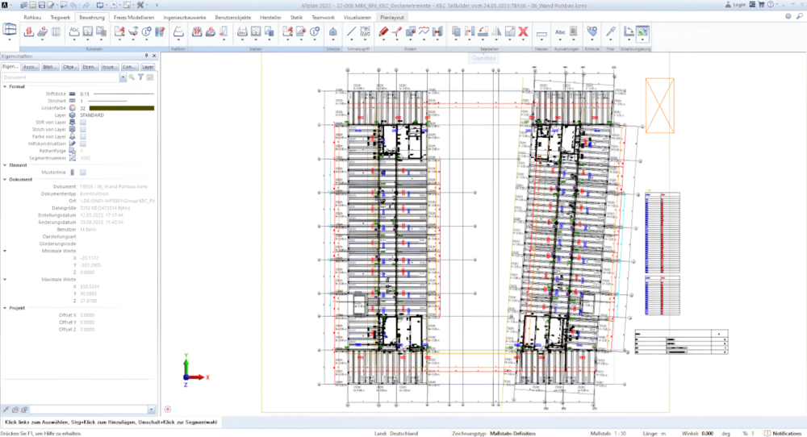807x437 pixels.
Task: Pin the Eigenschaften panel
Action: pos(146,56)
